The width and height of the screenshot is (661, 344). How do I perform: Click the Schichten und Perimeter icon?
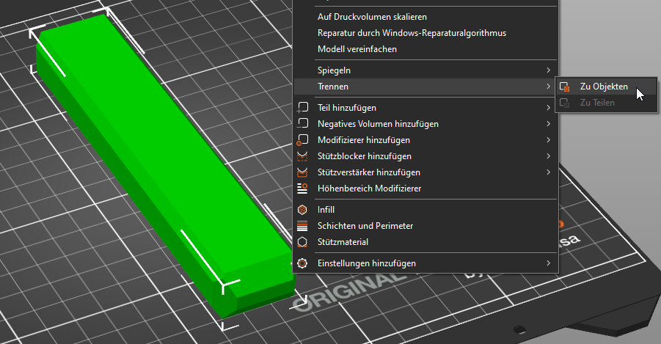[x=302, y=226]
